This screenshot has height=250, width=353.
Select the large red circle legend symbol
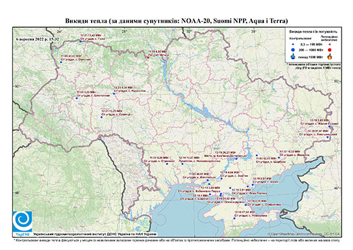coord(329,50)
